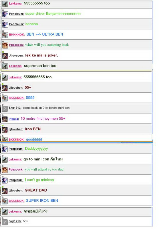The height and width of the screenshot is (234, 164).
Task: Click Ppeacock's avatar beside 'when will you comming back'
Action: [5, 45]
